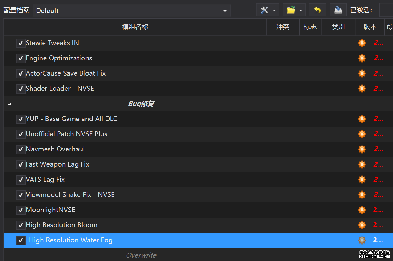
Task: Click the 版本 column header
Action: click(x=370, y=27)
